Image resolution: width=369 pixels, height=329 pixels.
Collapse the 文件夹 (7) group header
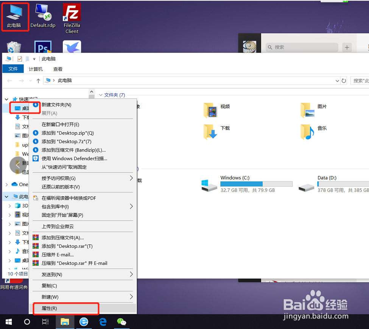point(101,95)
